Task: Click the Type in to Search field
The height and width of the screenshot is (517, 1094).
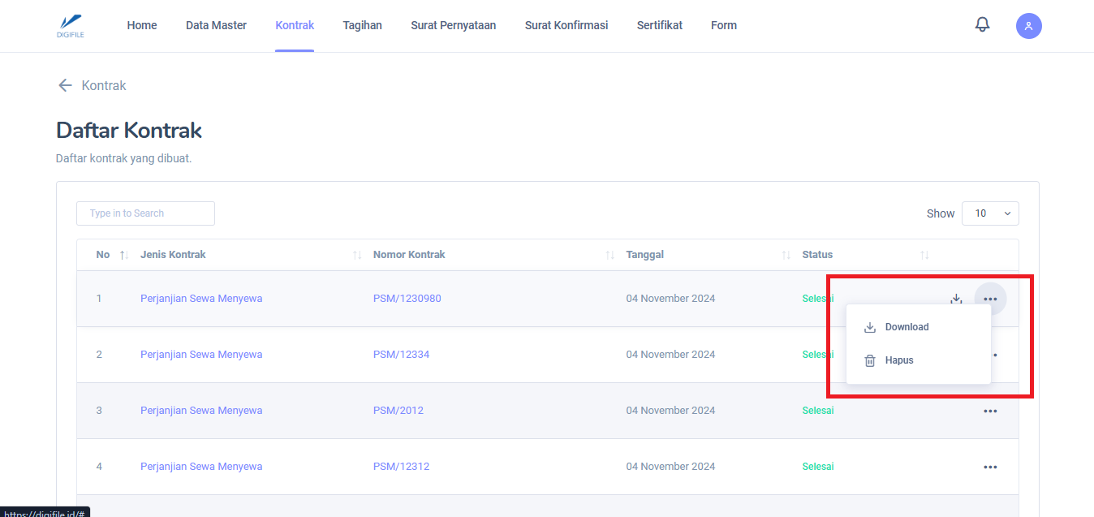Action: click(145, 213)
